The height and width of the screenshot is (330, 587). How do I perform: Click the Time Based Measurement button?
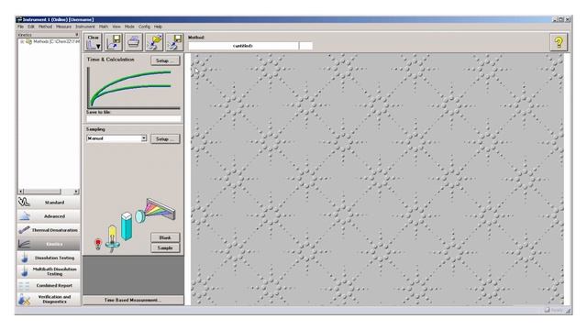[133, 300]
